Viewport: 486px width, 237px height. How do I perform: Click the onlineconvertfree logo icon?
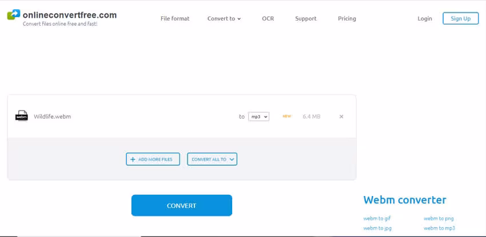14,15
